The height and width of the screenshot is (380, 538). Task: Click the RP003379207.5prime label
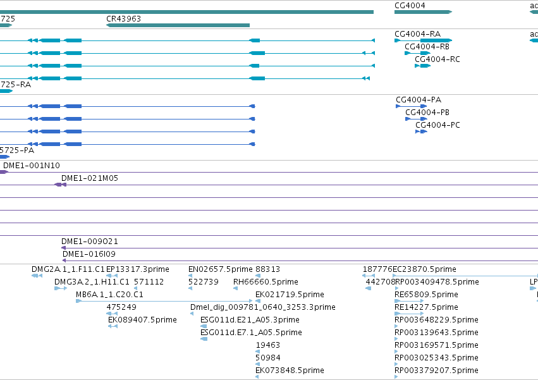pos(436,371)
